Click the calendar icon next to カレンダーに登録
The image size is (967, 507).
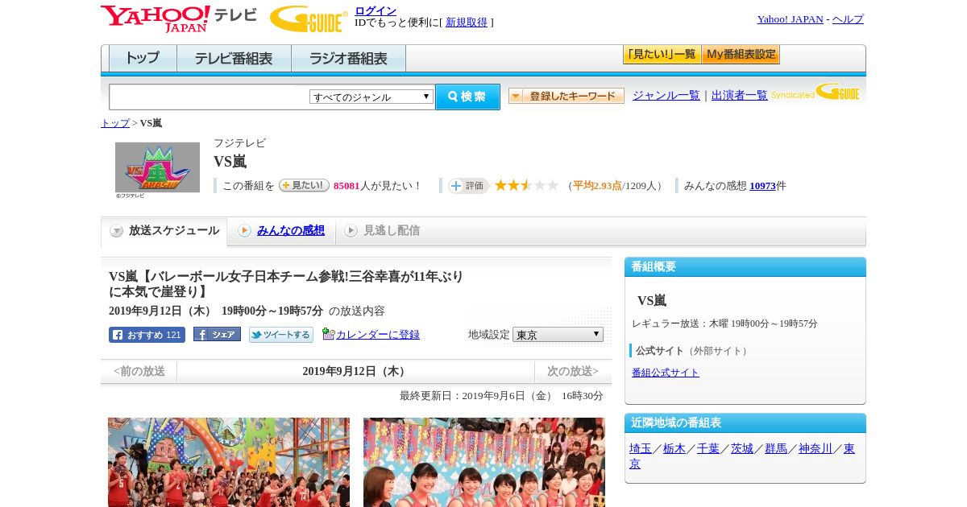coord(328,334)
